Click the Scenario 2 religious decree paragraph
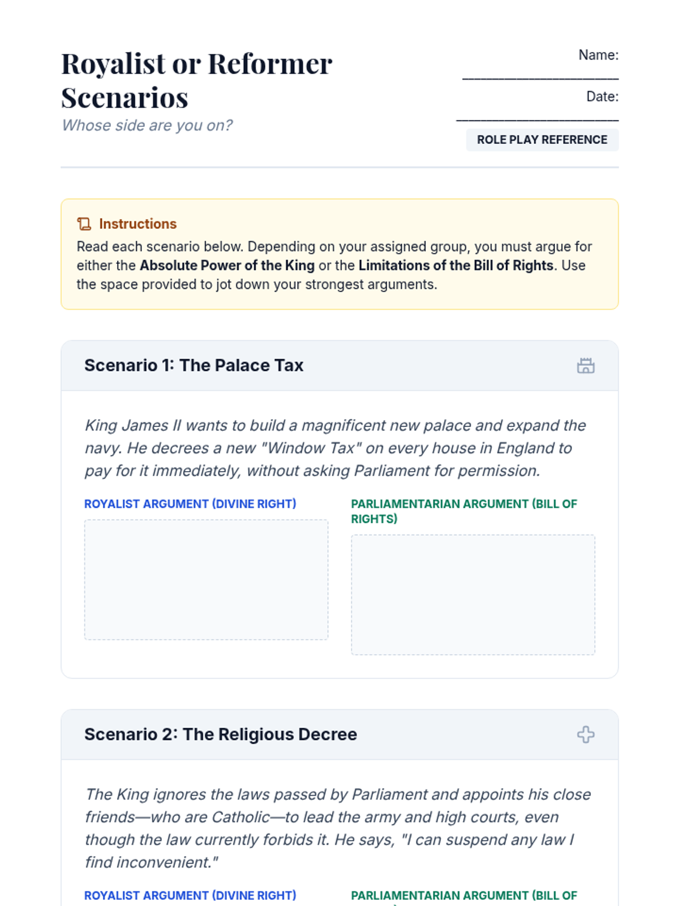 point(338,828)
